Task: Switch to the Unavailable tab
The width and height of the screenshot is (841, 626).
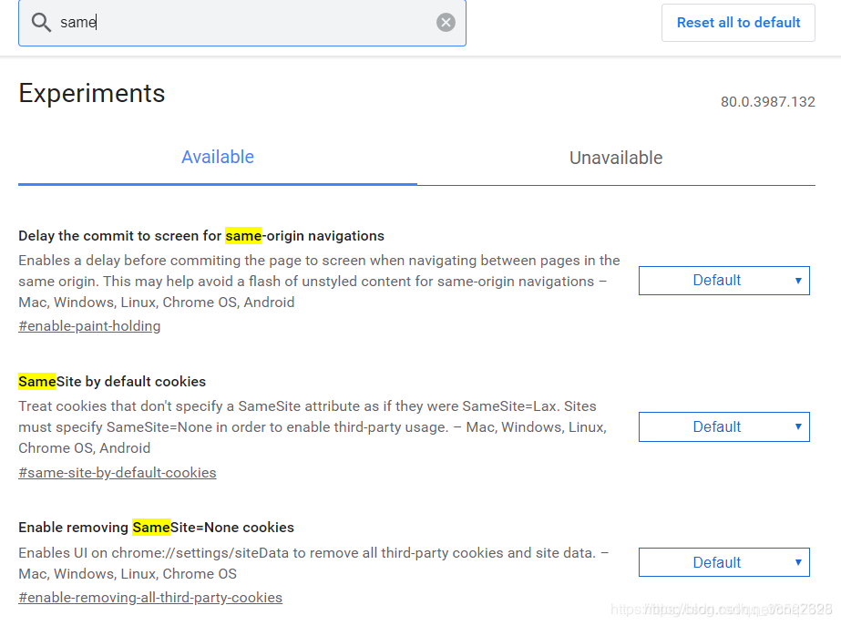Action: (x=616, y=157)
